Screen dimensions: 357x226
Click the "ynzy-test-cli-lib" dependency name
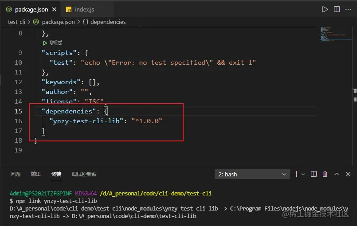point(86,121)
